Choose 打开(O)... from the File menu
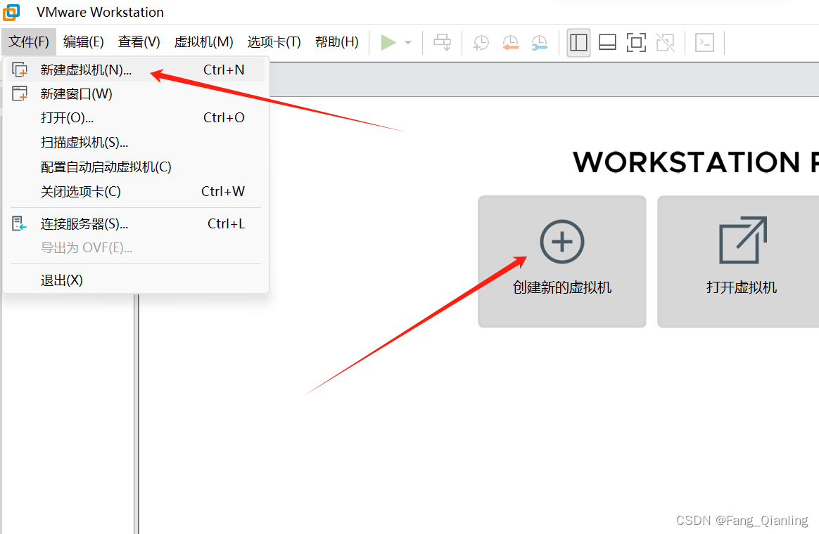819x534 pixels. coord(136,118)
